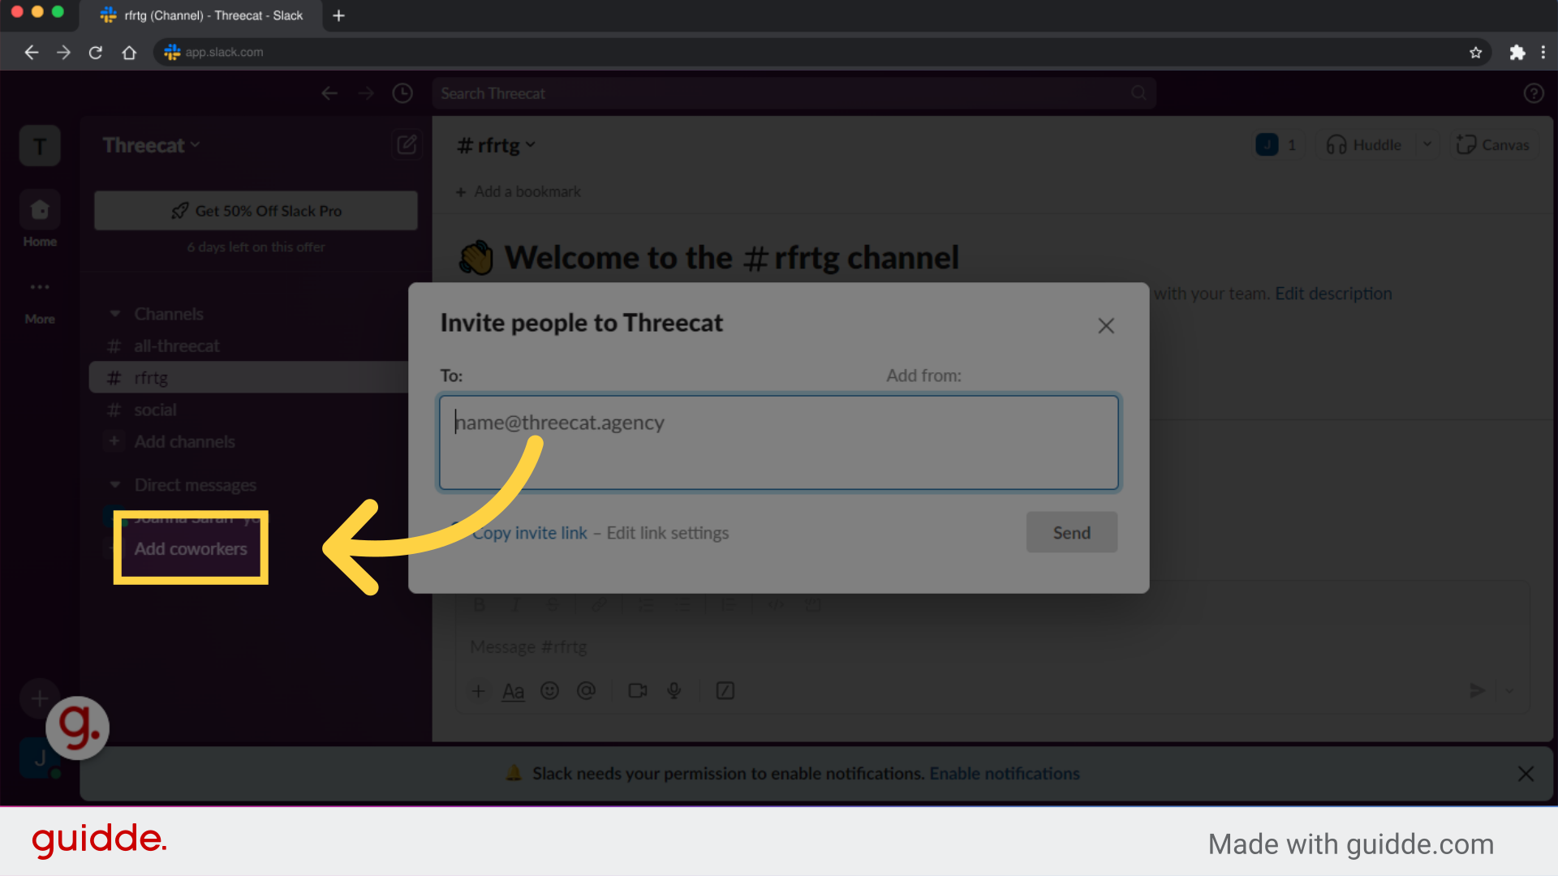Record an audio clip using the microphone icon

click(x=674, y=690)
